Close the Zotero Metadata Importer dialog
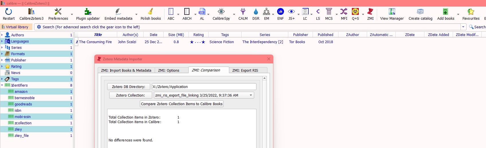The width and height of the screenshot is (486, 148). pyautogui.click(x=269, y=59)
